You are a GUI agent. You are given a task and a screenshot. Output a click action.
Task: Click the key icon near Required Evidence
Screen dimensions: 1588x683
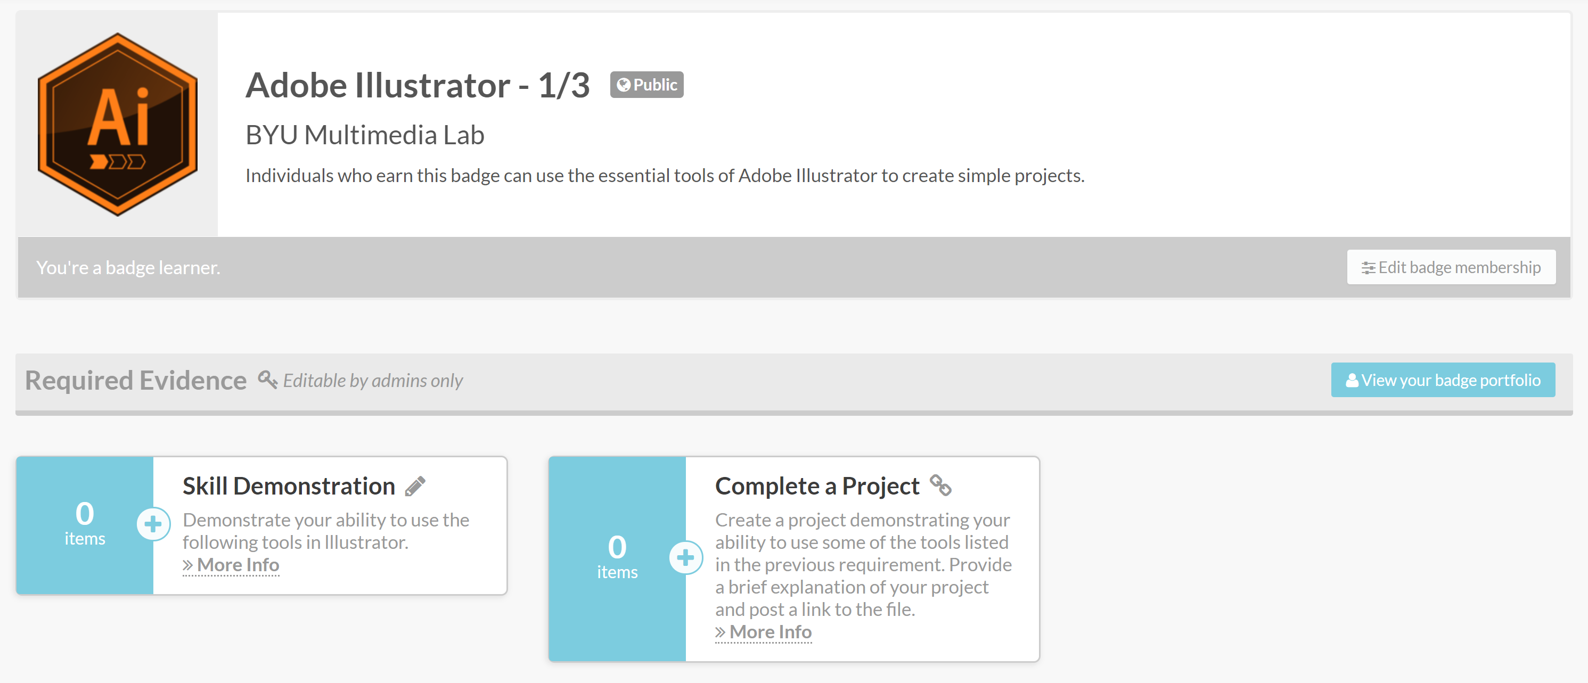(267, 379)
